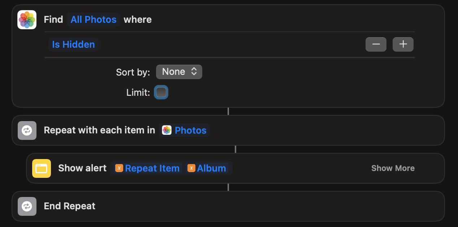
Task: Click the Photos app icon in Find action
Action: (27, 20)
